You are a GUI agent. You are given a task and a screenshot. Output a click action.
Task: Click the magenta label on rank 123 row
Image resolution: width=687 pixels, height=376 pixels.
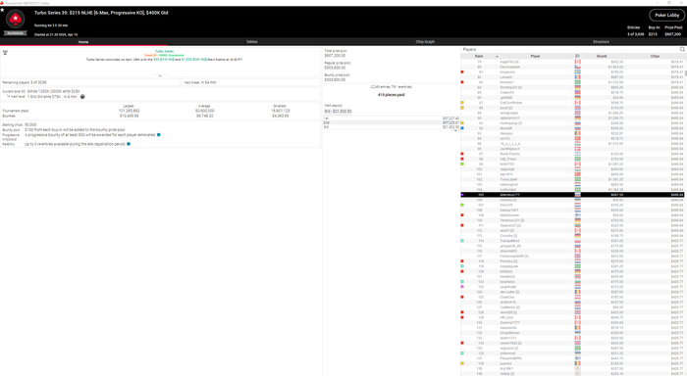[x=462, y=287]
